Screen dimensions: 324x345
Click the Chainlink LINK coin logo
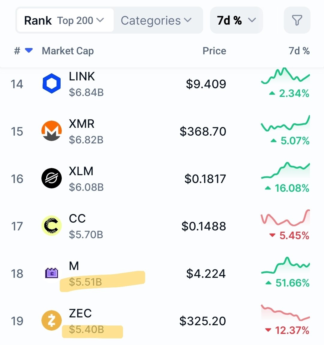coord(52,83)
